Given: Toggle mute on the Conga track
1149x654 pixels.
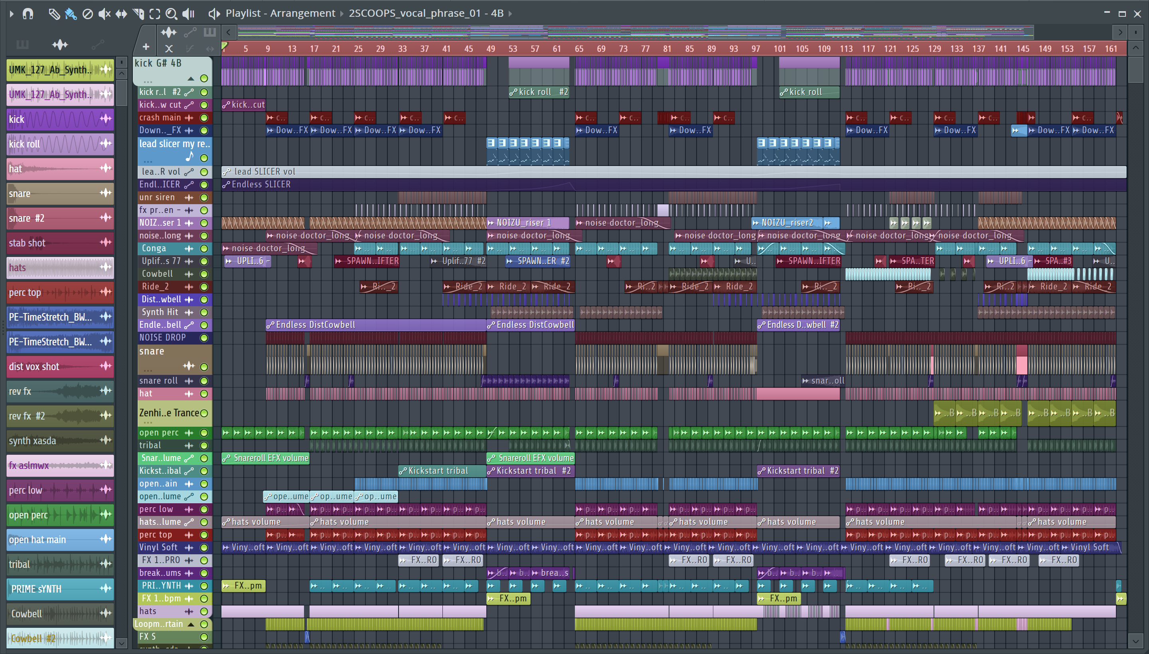Looking at the screenshot, I should [x=204, y=248].
